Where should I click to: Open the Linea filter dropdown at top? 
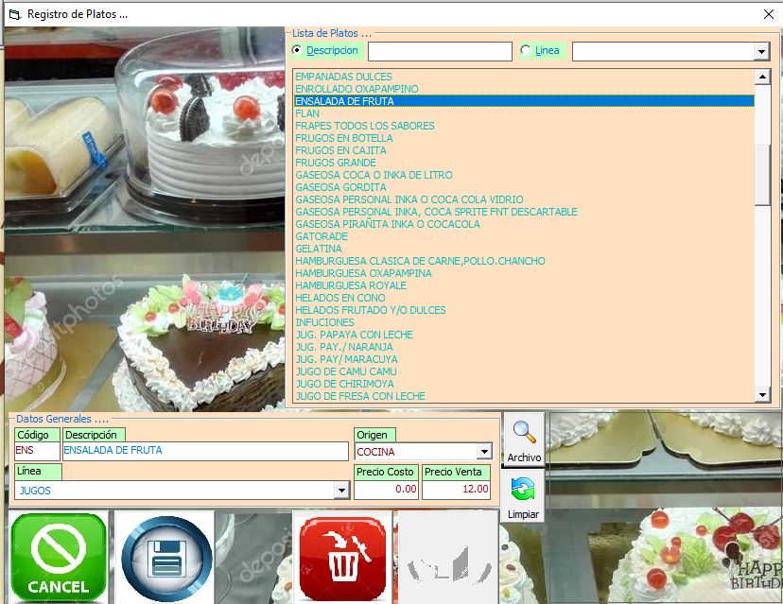(761, 52)
